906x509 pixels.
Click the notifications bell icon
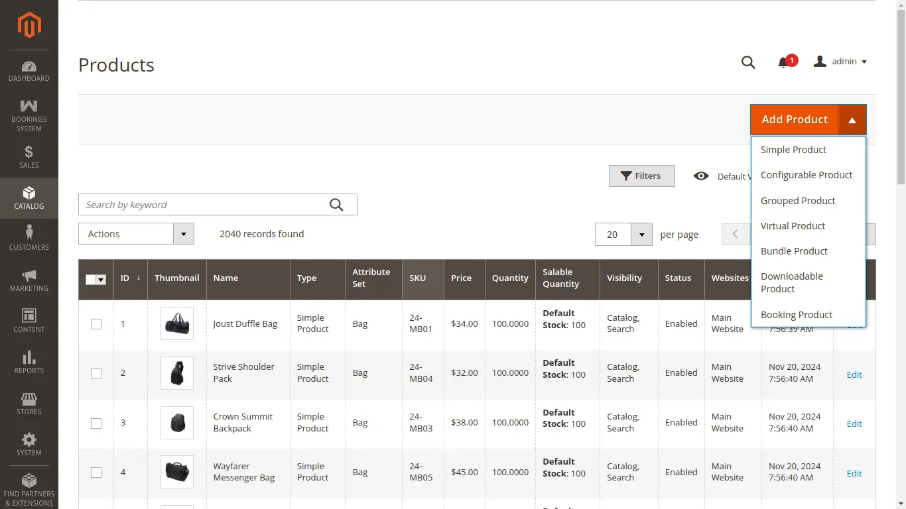[783, 62]
